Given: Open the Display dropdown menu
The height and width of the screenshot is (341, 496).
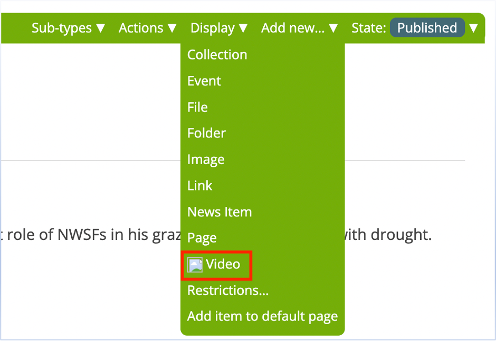Looking at the screenshot, I should (219, 28).
